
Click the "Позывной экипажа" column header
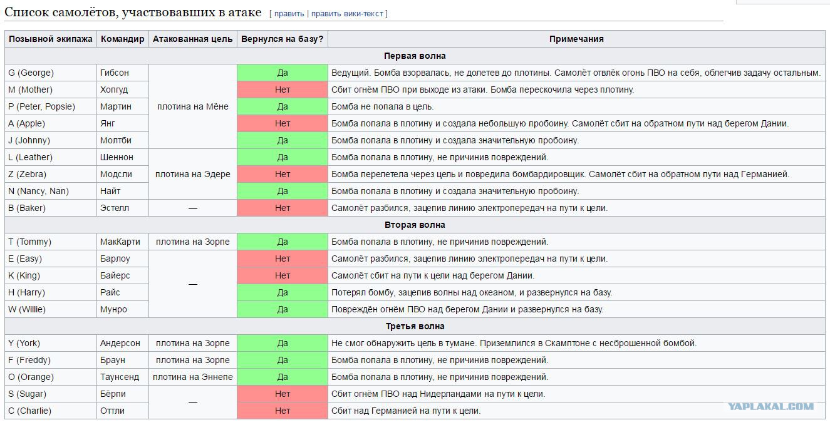coord(51,39)
